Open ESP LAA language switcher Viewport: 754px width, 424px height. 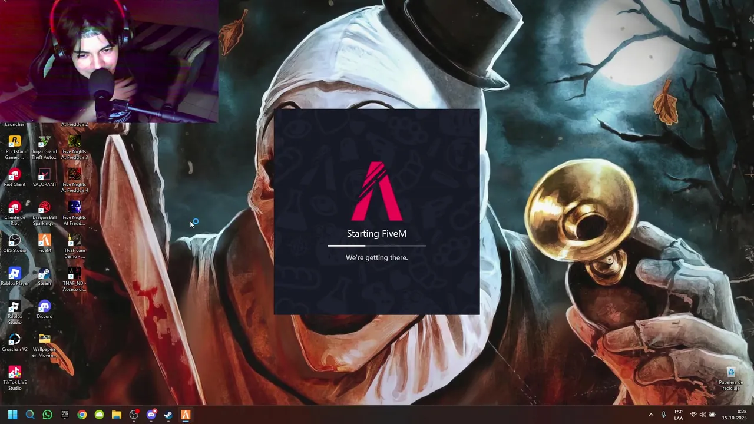click(679, 415)
